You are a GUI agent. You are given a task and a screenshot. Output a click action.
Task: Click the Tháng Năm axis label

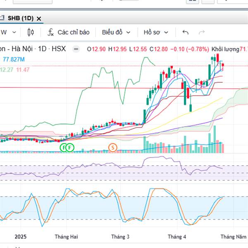234,237
